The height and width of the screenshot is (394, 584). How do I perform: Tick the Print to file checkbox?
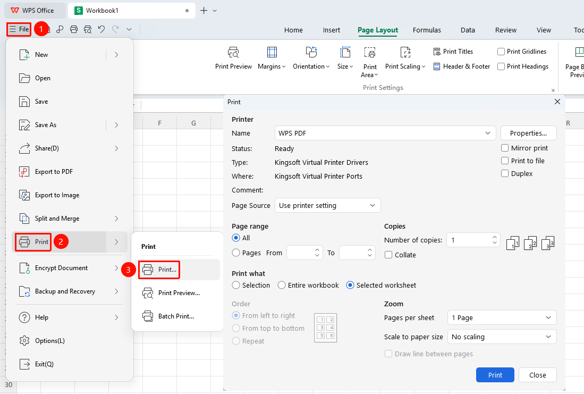pos(505,161)
